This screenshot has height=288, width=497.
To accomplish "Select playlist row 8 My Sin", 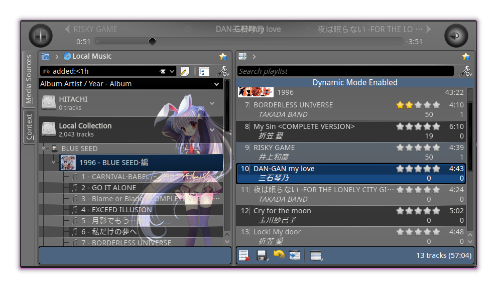I will pyautogui.click(x=351, y=131).
